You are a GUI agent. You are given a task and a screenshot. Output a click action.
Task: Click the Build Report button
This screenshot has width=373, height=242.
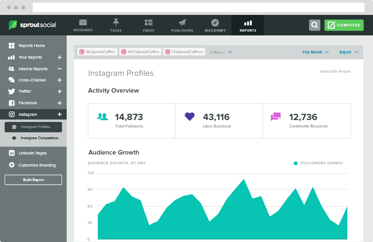(33, 180)
